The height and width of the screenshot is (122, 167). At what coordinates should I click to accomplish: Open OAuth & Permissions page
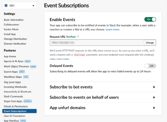coord(16,106)
